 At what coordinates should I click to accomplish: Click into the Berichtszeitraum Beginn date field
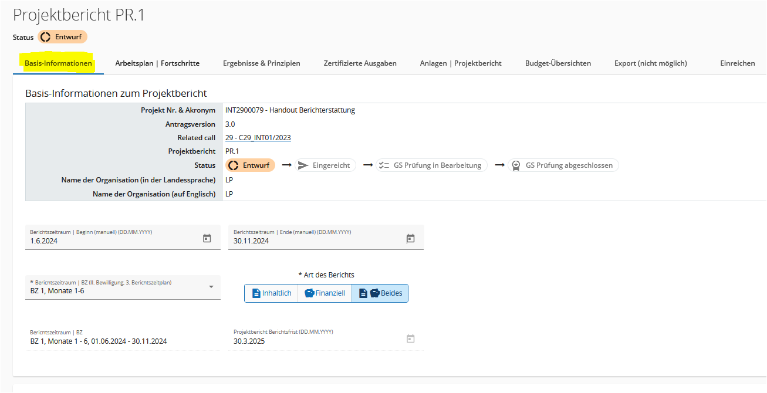tap(106, 240)
